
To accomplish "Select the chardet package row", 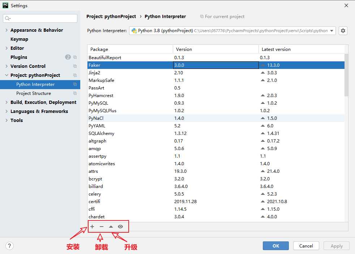I will click(216, 216).
